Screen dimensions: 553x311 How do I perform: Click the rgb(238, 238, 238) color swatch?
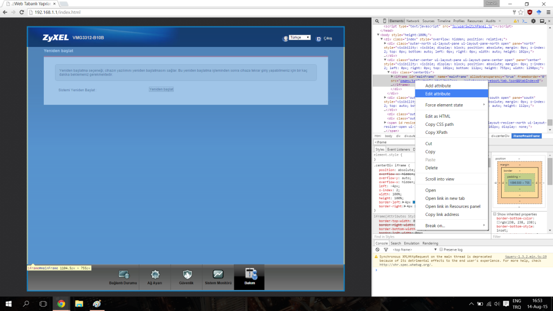click(498, 223)
